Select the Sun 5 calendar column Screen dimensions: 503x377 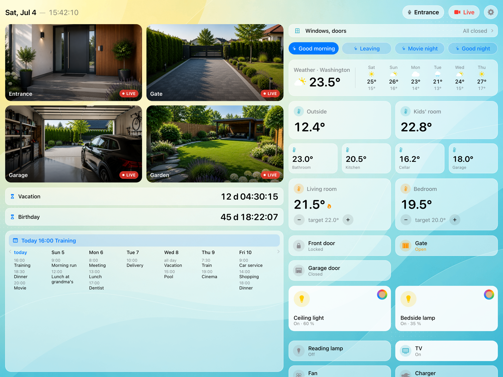click(x=58, y=252)
